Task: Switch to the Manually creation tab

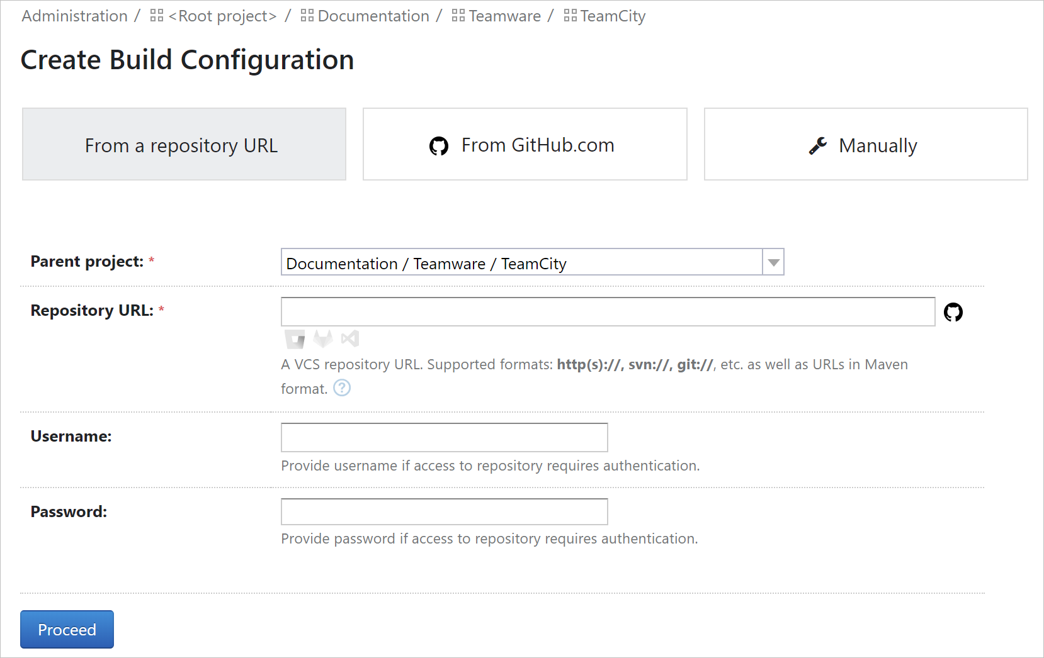Action: (866, 144)
